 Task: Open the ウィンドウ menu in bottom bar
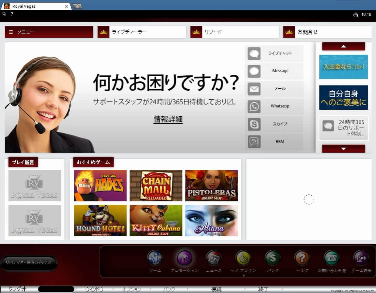tap(94, 289)
